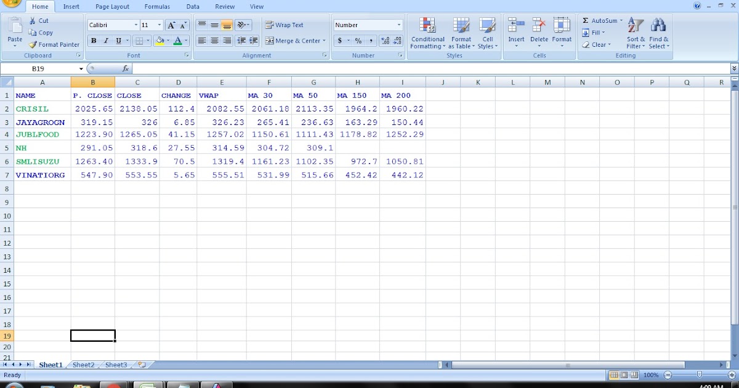Open the Clear dropdown in Editing

[x=596, y=44]
